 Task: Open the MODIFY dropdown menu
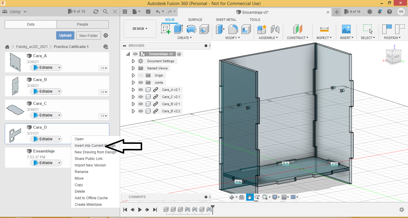[233, 38]
